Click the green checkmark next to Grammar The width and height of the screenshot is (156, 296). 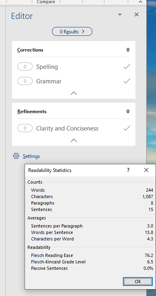(127, 81)
